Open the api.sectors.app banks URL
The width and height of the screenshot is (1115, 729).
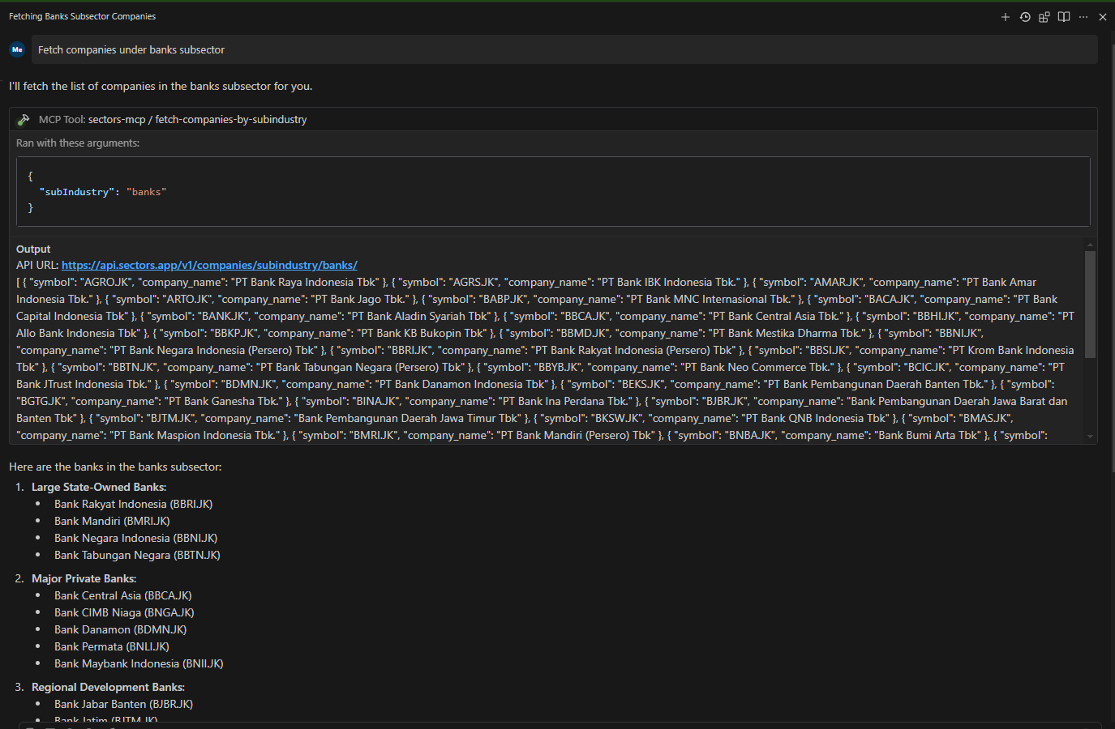coord(209,265)
